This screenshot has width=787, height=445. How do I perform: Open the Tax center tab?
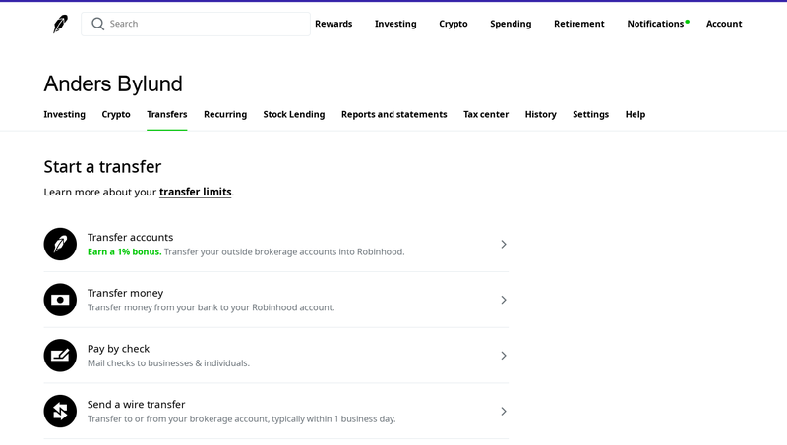pos(486,114)
